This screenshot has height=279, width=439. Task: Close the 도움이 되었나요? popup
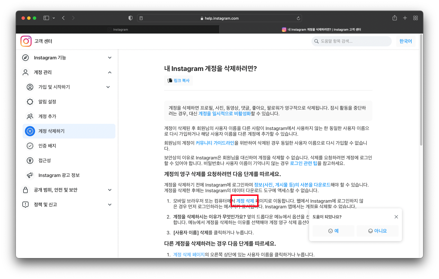tap(396, 217)
